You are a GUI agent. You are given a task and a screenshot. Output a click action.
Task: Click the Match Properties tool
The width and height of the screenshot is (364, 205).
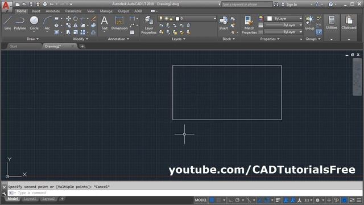(x=249, y=25)
